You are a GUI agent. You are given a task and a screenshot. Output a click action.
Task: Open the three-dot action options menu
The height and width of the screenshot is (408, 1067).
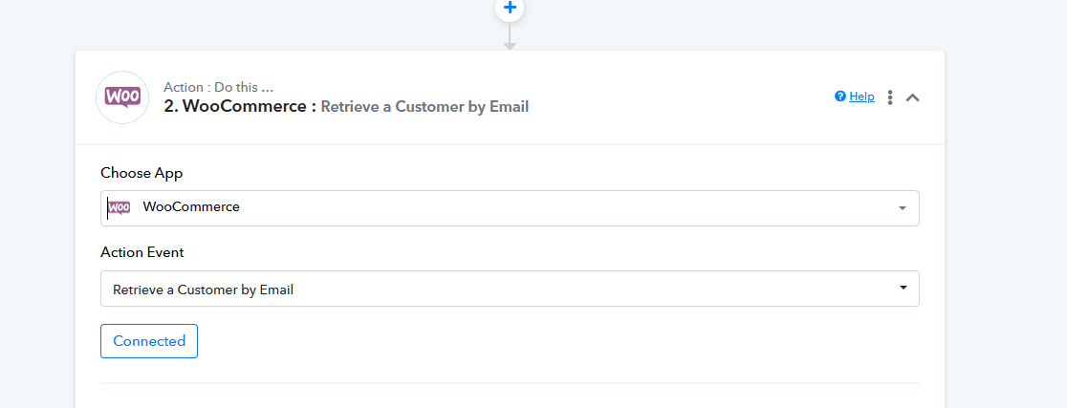890,97
